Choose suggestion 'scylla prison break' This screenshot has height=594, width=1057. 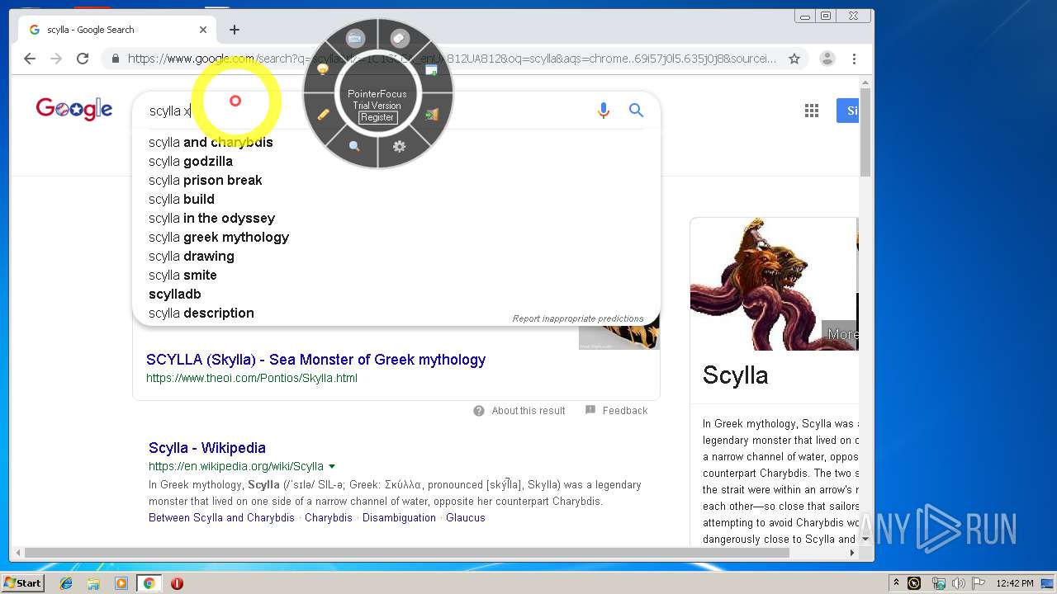click(x=205, y=180)
